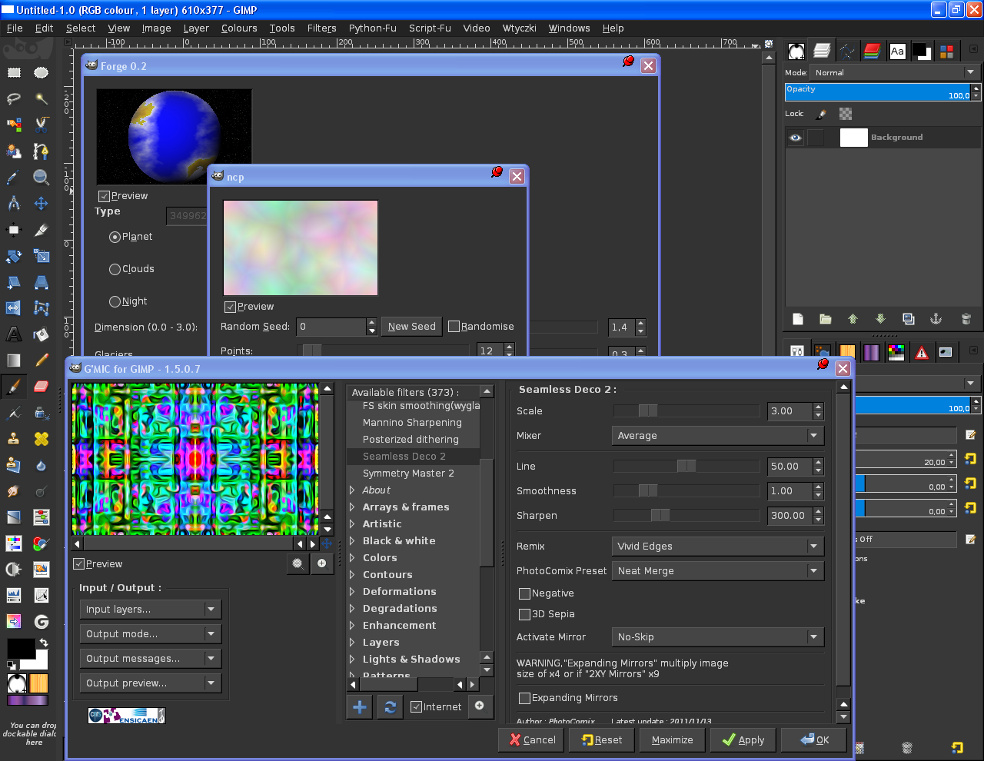Refresh G'MIC filter list
Viewport: 984px width, 761px height.
pos(390,707)
